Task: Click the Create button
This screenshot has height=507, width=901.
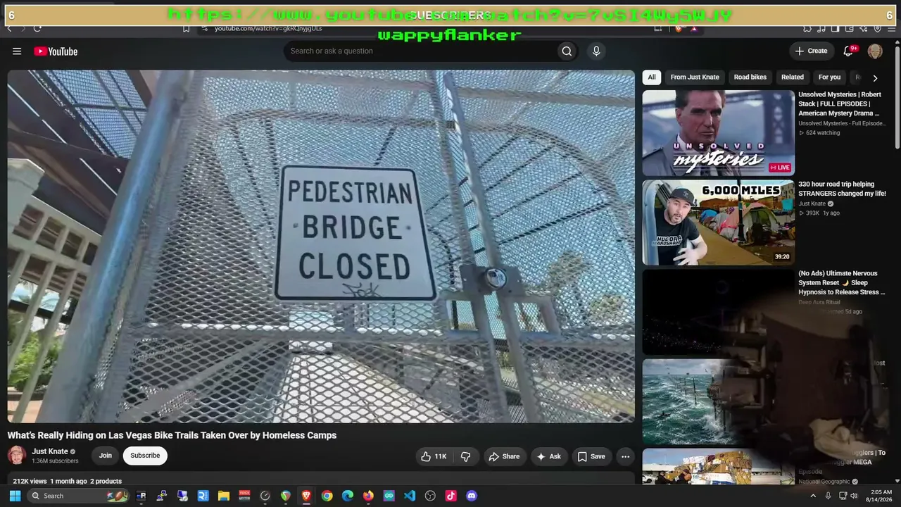Action: pyautogui.click(x=811, y=51)
